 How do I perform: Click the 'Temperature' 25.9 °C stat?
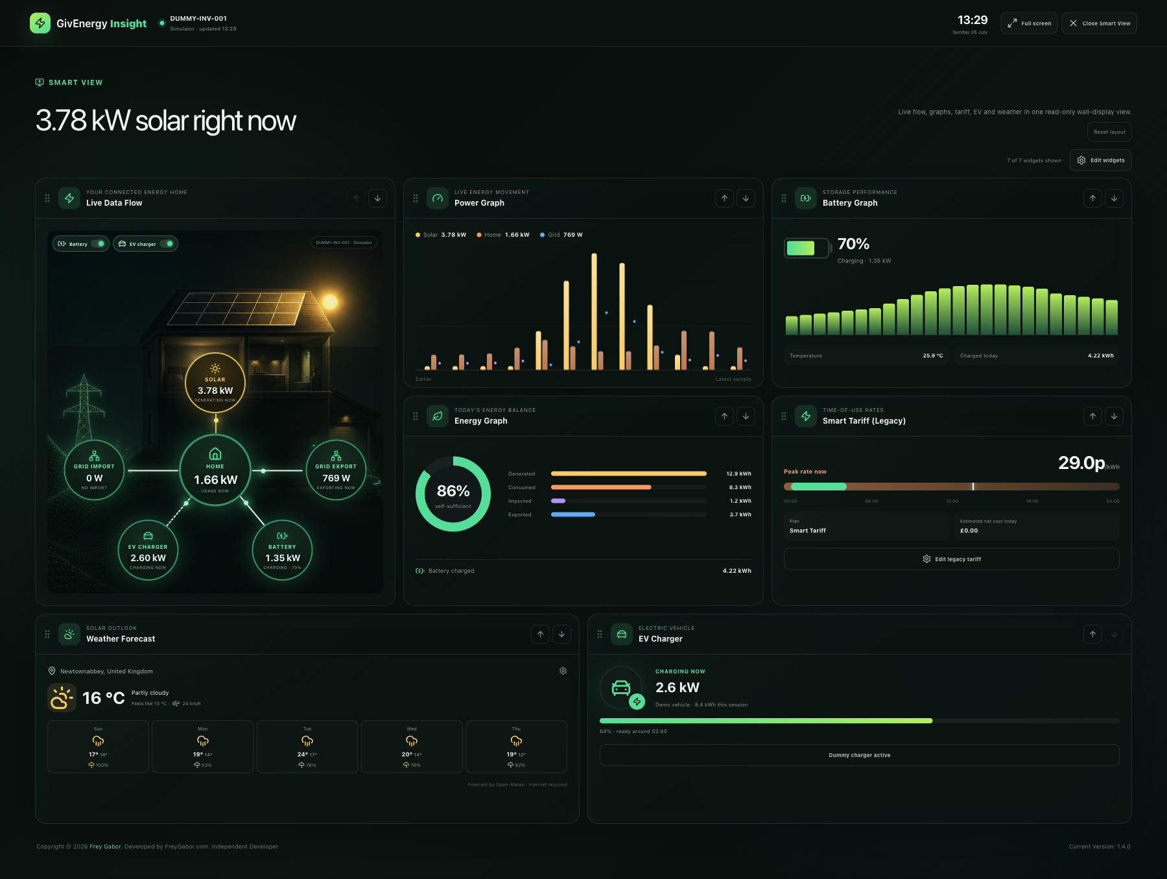point(866,355)
